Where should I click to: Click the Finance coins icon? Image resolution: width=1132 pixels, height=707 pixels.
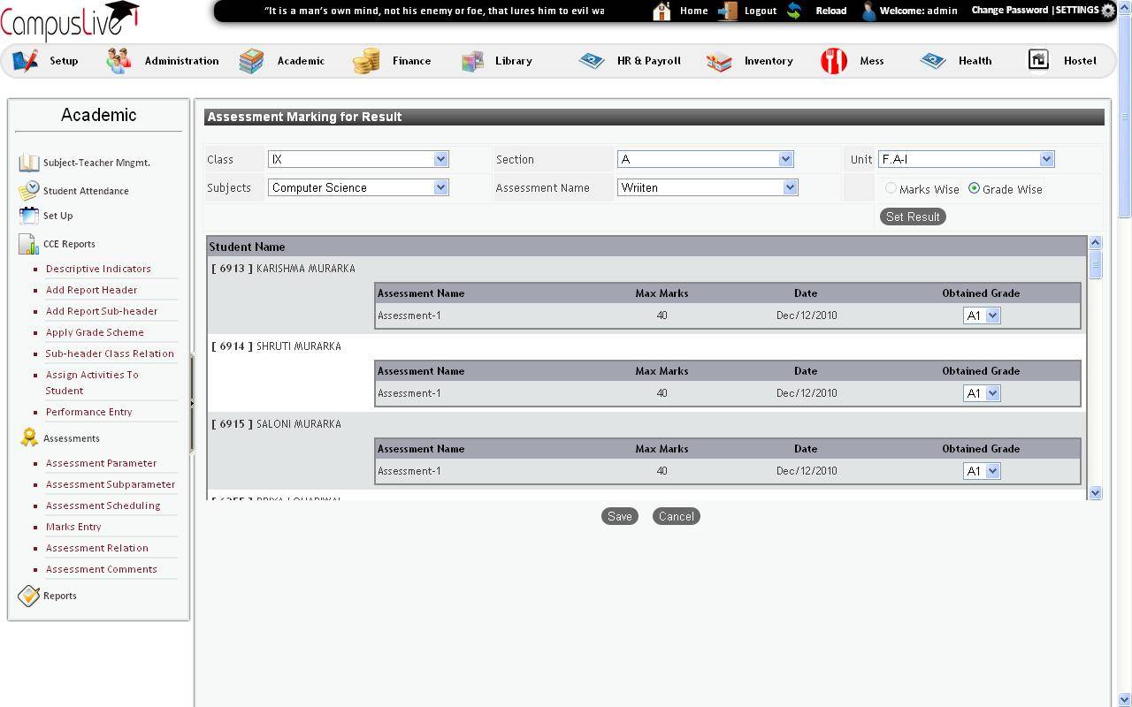(x=366, y=60)
